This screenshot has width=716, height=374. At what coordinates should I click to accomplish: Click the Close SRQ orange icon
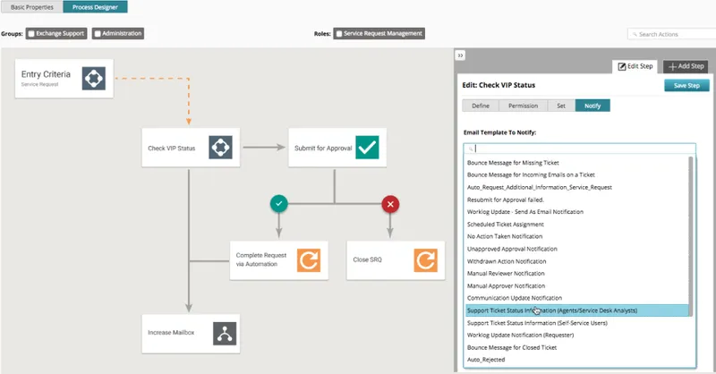[x=426, y=259]
